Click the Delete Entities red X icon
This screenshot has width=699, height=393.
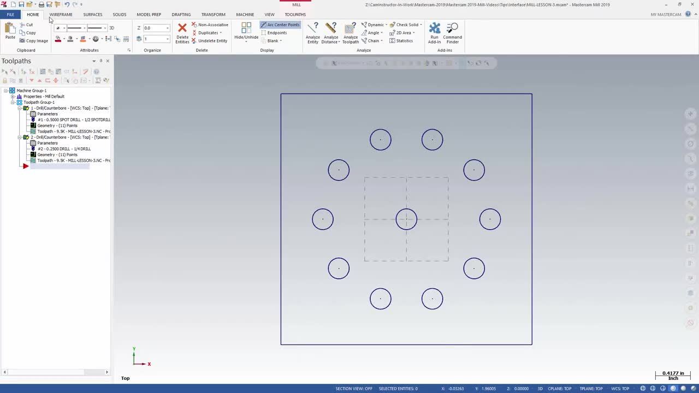pyautogui.click(x=182, y=28)
